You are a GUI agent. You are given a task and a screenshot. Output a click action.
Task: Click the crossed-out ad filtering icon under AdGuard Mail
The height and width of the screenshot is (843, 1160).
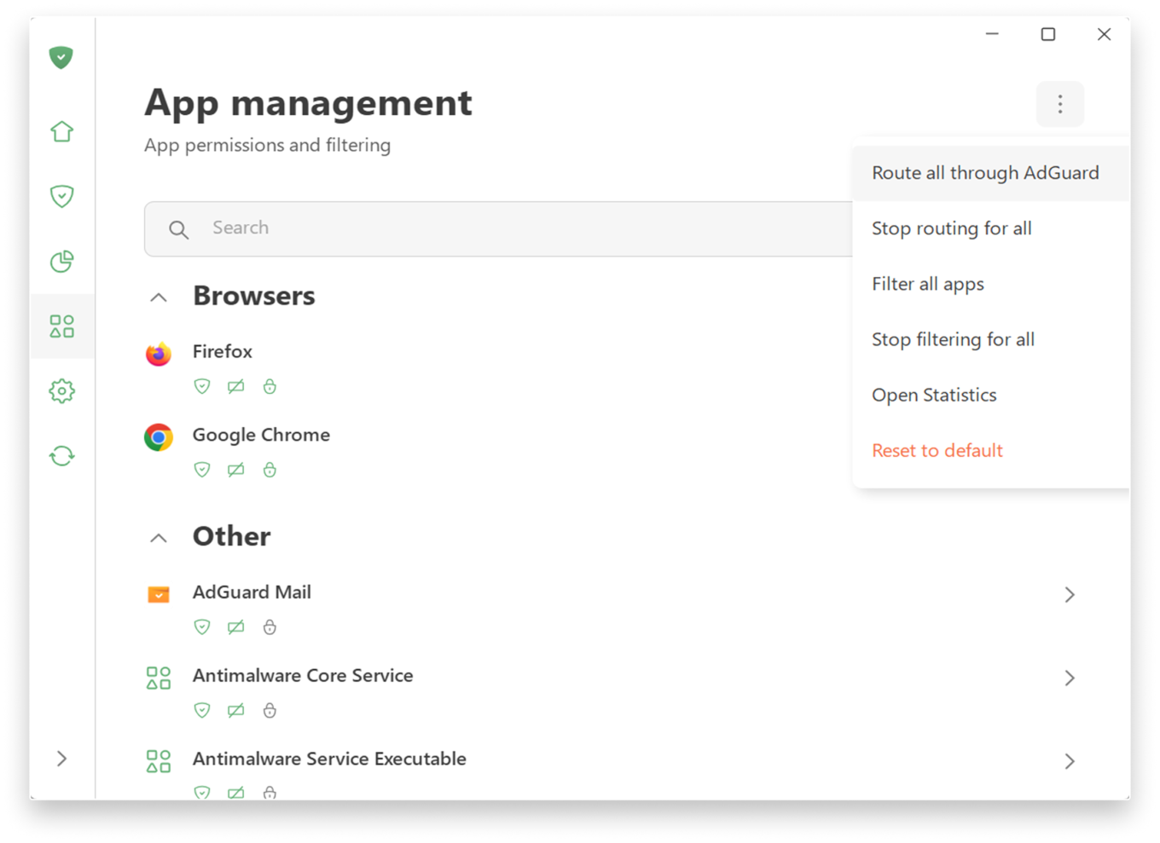[236, 627]
